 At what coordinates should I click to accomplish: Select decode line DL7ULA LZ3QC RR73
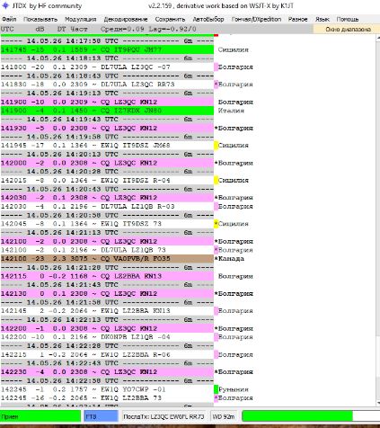point(107,85)
